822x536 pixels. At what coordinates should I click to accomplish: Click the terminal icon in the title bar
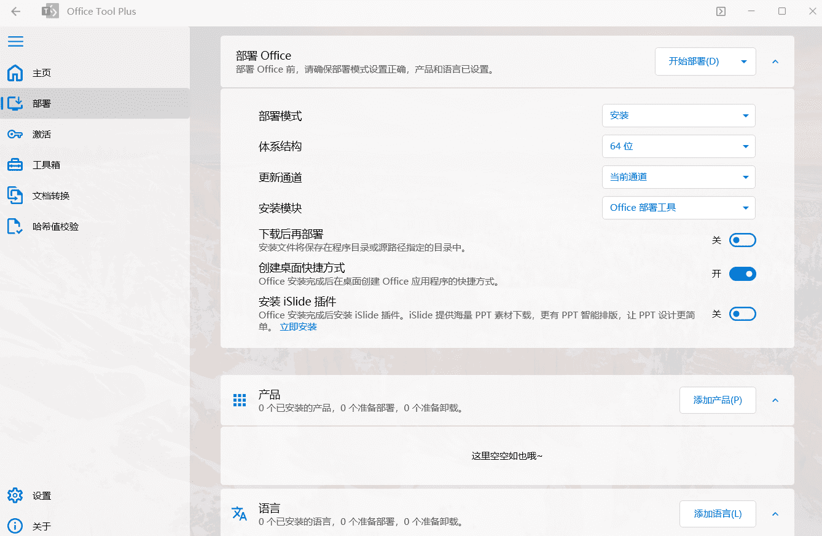pos(720,11)
